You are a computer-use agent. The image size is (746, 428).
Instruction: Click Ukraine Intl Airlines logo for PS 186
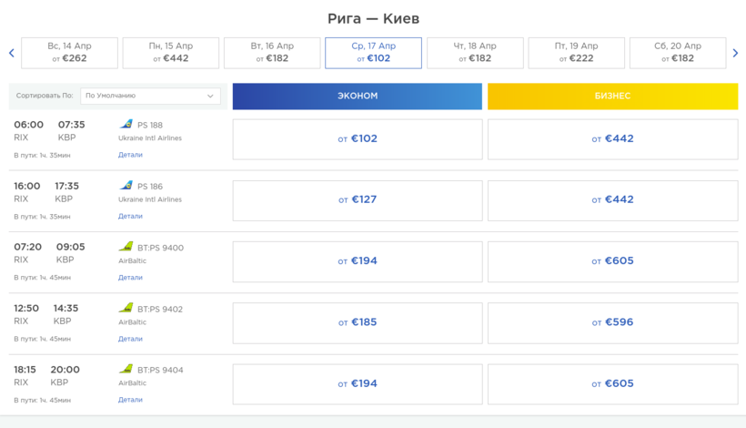tap(126, 186)
